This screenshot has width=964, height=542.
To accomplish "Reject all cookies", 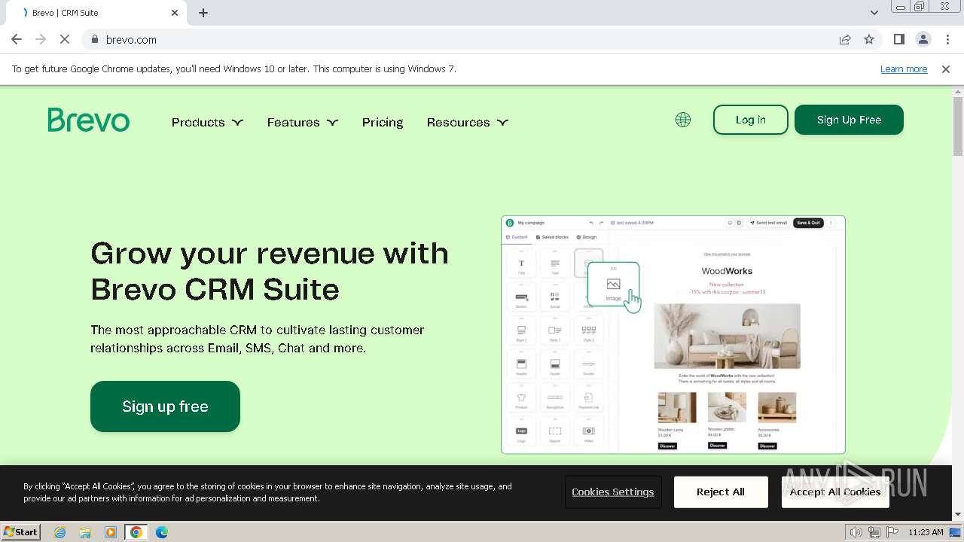I will (x=721, y=492).
